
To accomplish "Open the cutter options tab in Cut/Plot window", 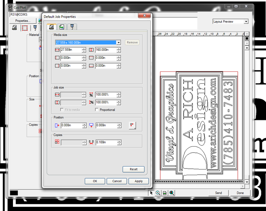I will (35, 28).
